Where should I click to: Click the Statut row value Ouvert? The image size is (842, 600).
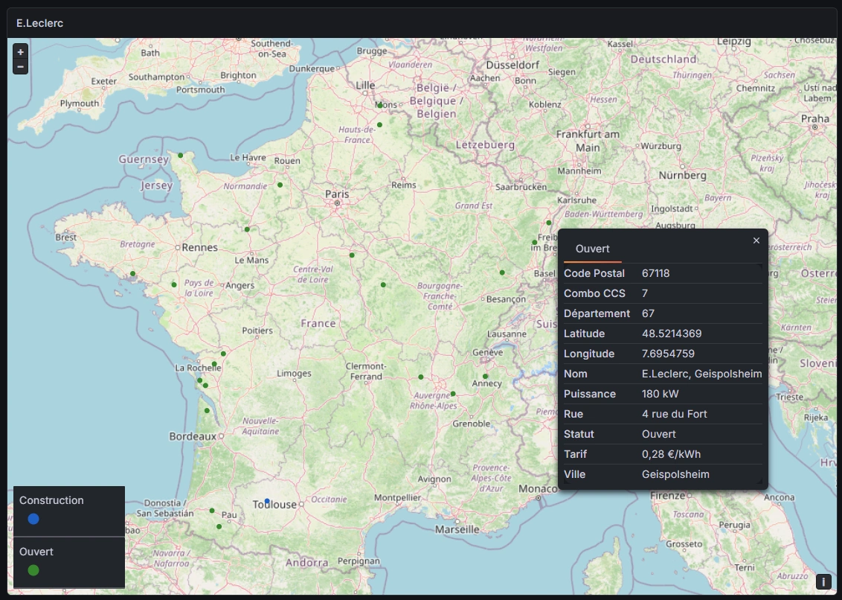point(659,434)
